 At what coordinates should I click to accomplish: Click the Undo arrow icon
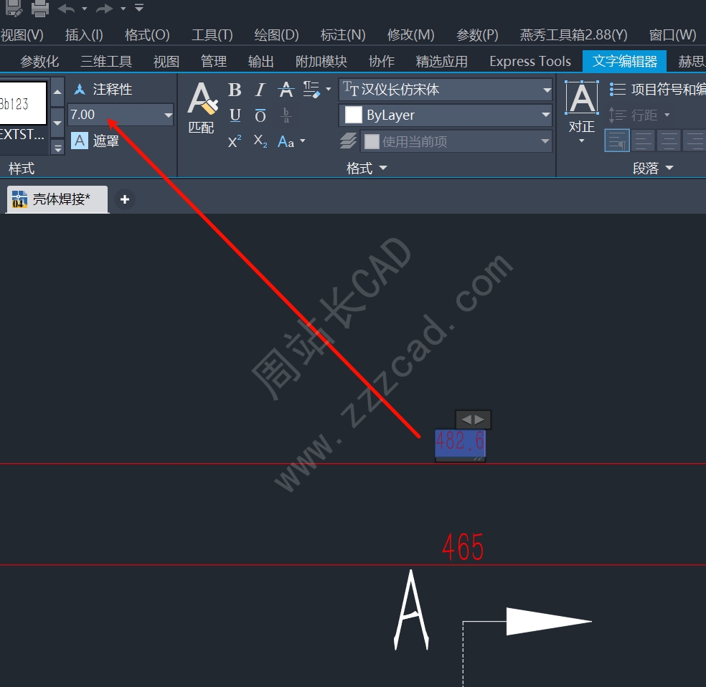(x=66, y=9)
